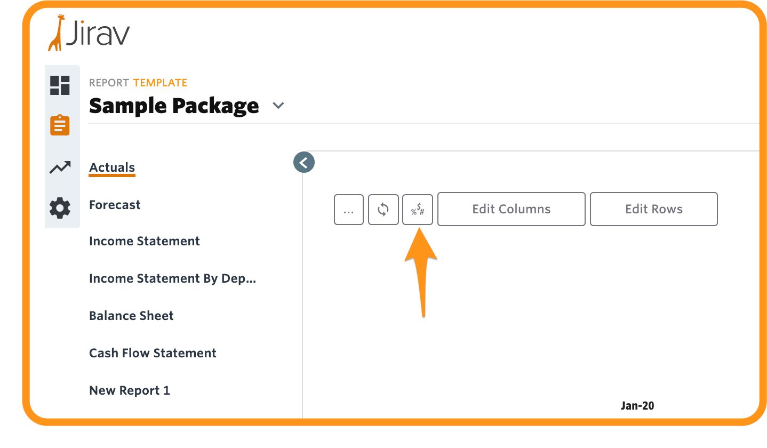Screen dimensions: 767x448
Task: Click the refresh arrows button
Action: click(x=383, y=209)
